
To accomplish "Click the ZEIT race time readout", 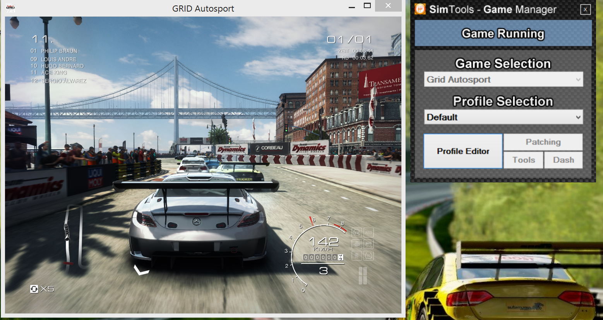I will point(356,51).
